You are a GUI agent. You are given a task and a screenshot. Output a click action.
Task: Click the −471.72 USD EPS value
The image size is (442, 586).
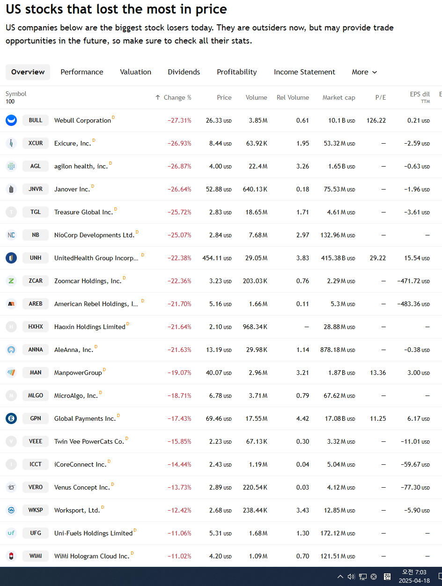(x=413, y=281)
